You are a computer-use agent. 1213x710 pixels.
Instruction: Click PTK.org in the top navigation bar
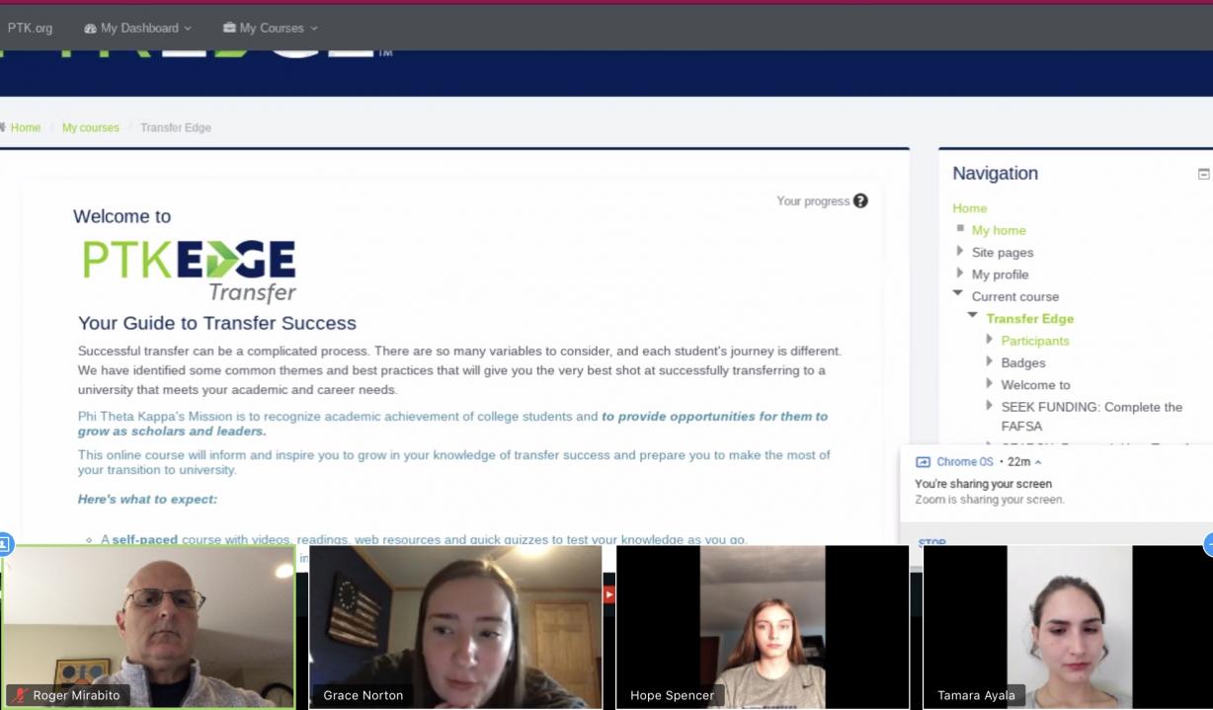(x=30, y=28)
